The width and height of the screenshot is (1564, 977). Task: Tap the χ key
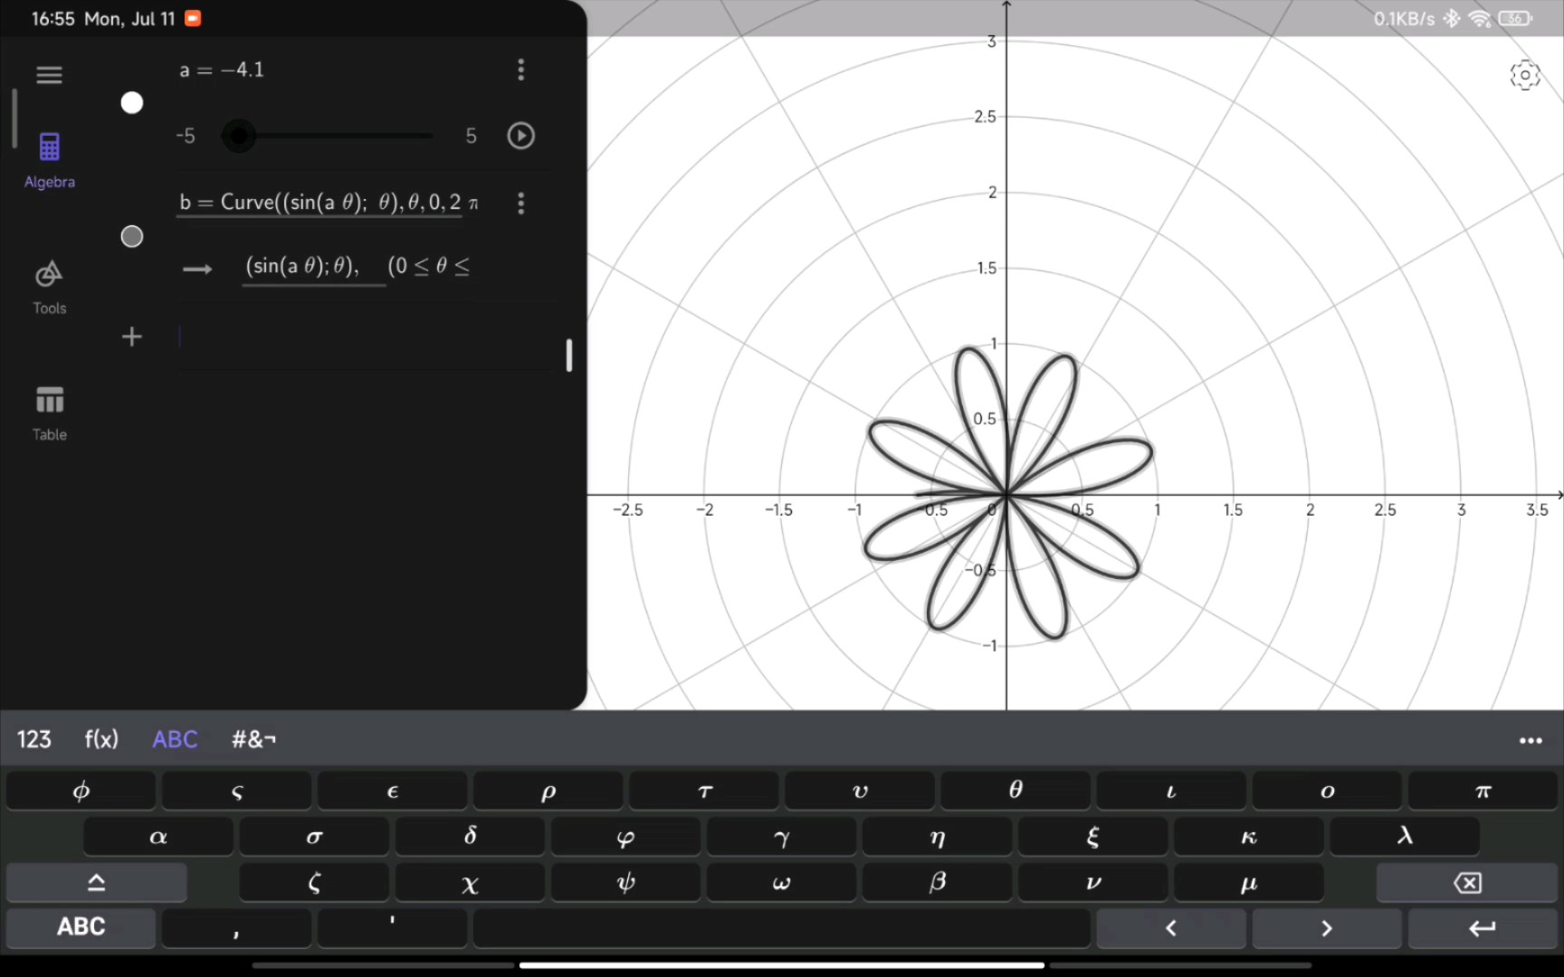coord(470,883)
